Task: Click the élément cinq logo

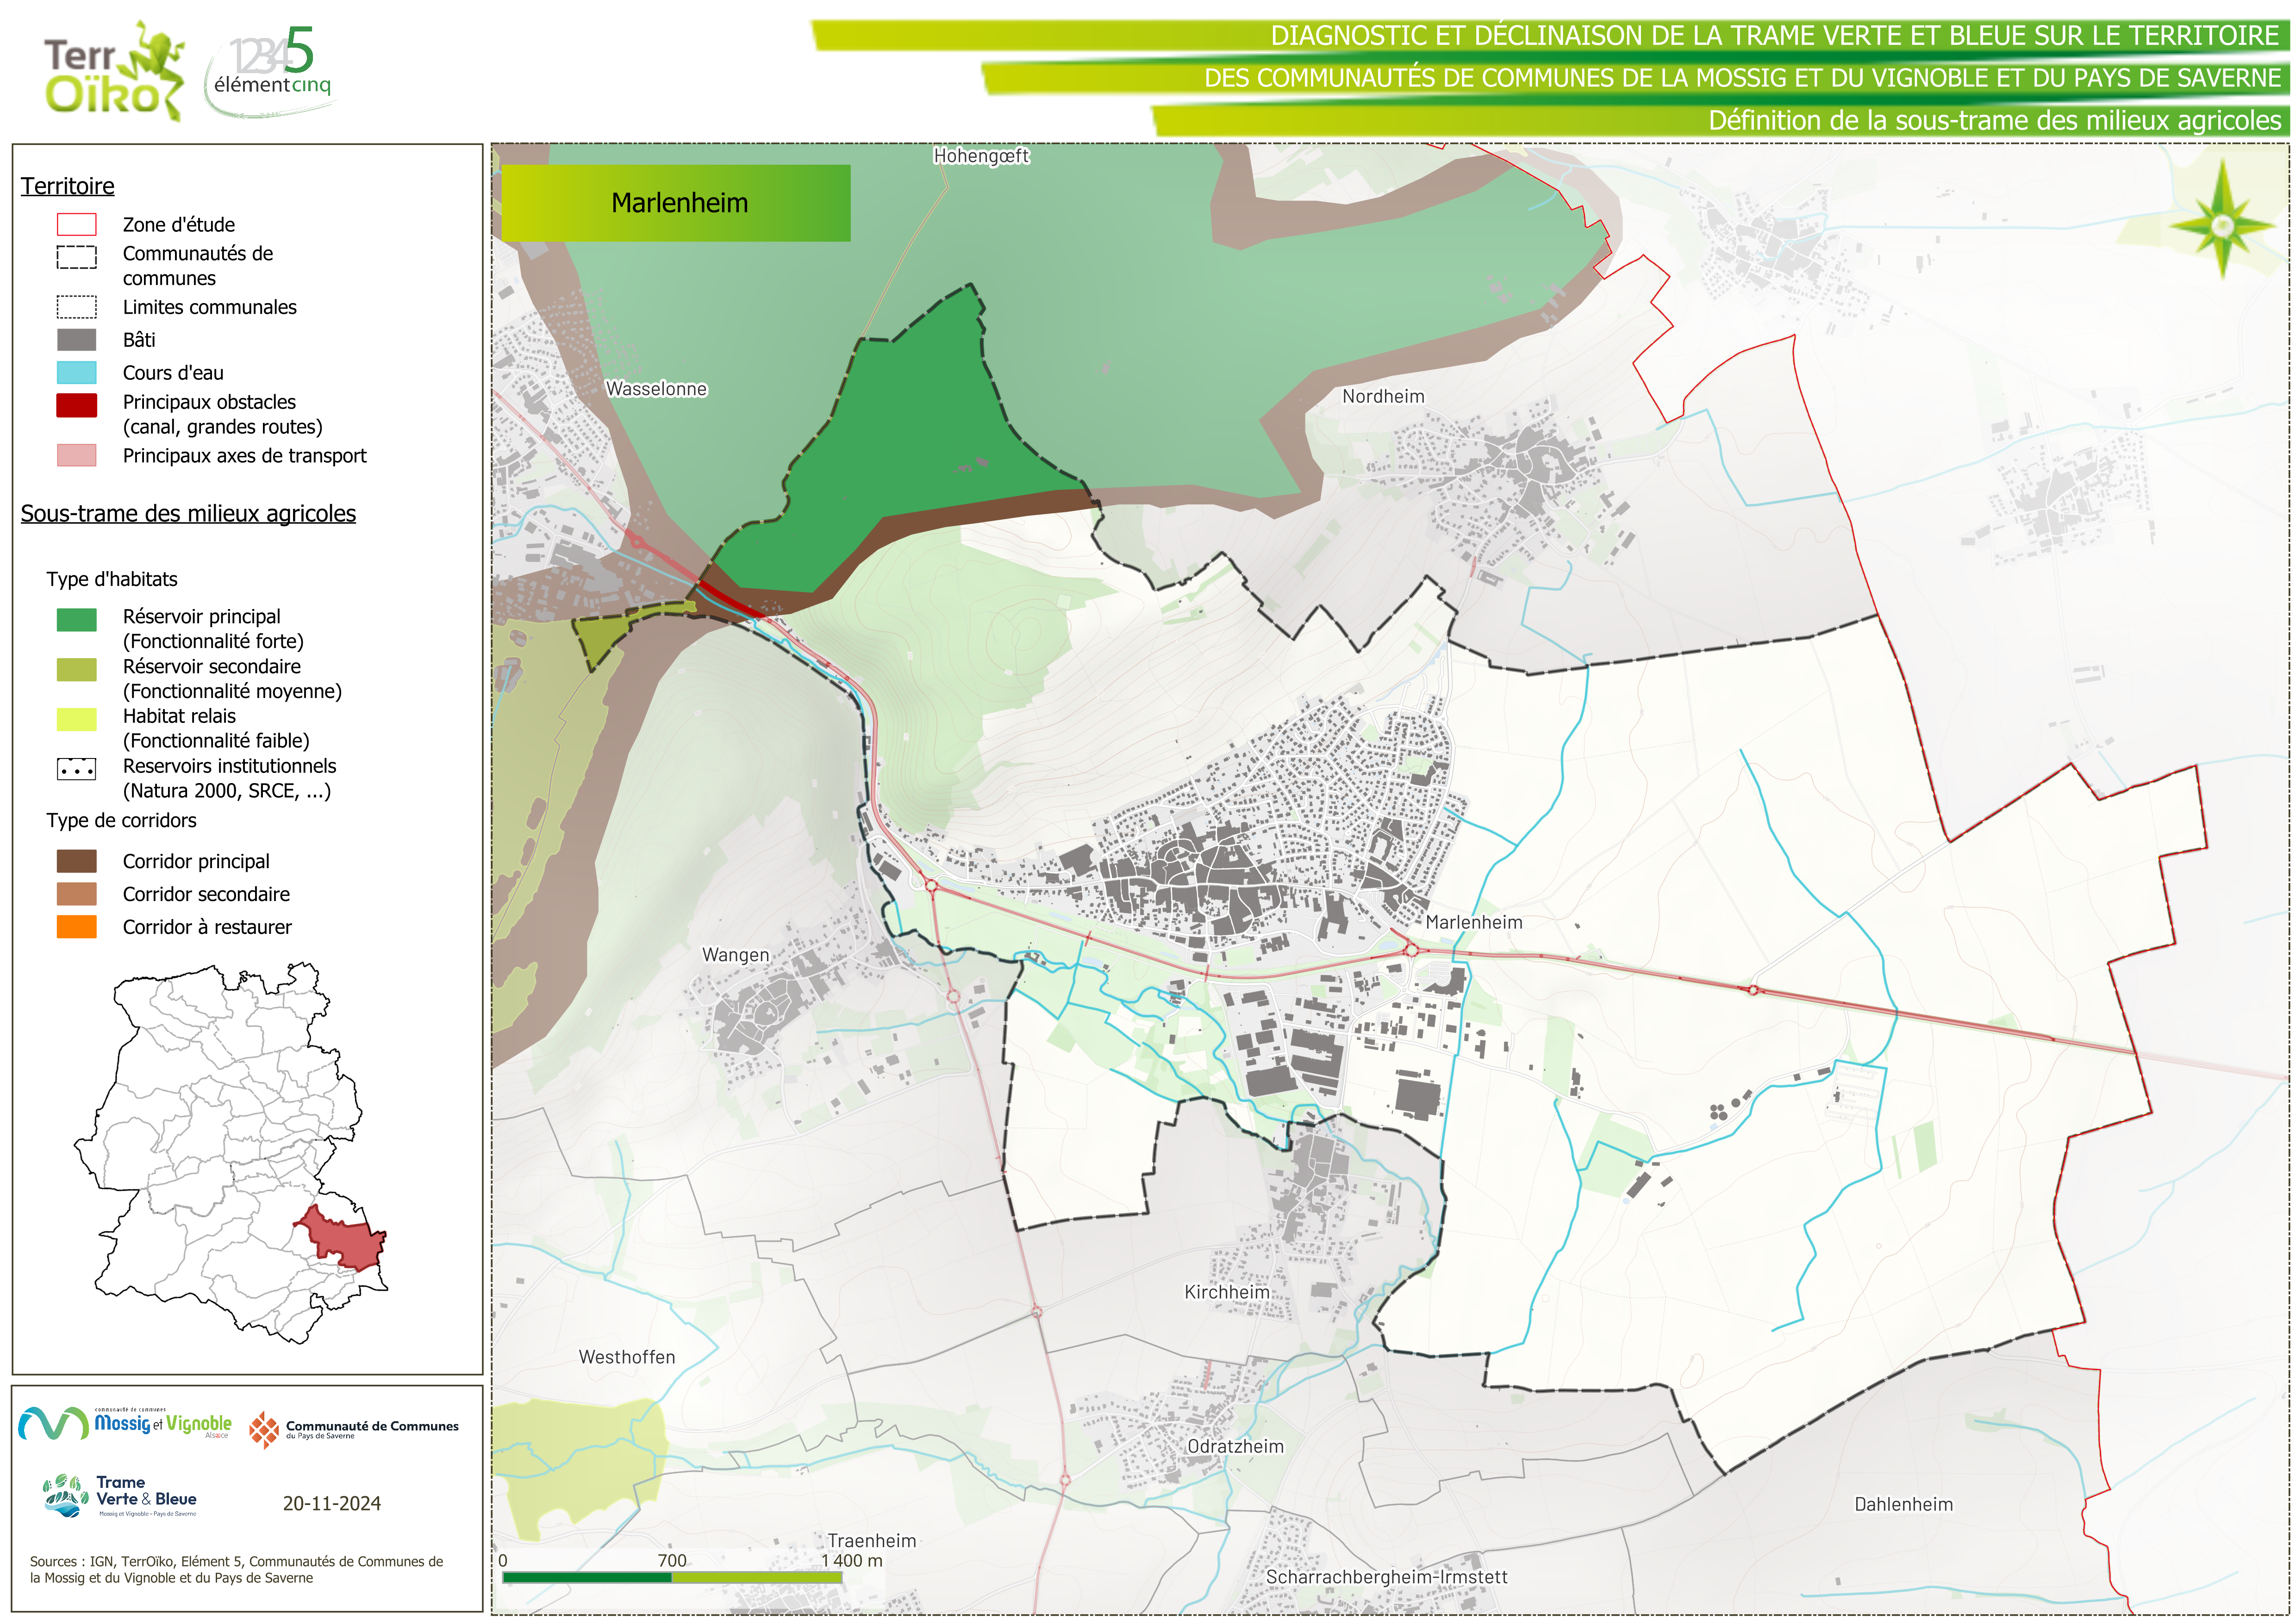Action: [271, 68]
